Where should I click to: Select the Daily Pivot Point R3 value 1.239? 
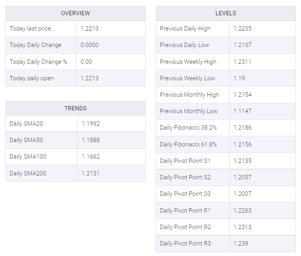point(241,243)
